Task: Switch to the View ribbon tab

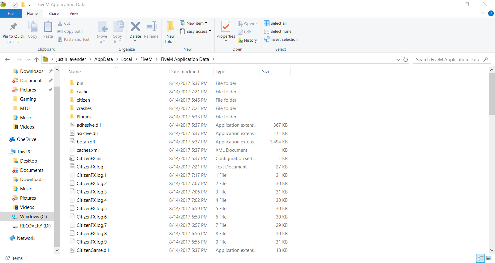Action: click(74, 13)
